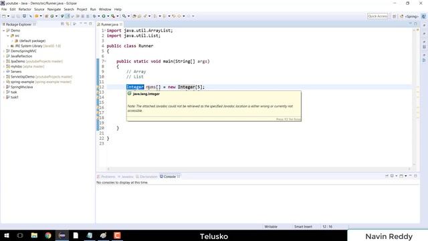The image size is (428, 241).
Task: Open the Search menu
Action: point(69,9)
